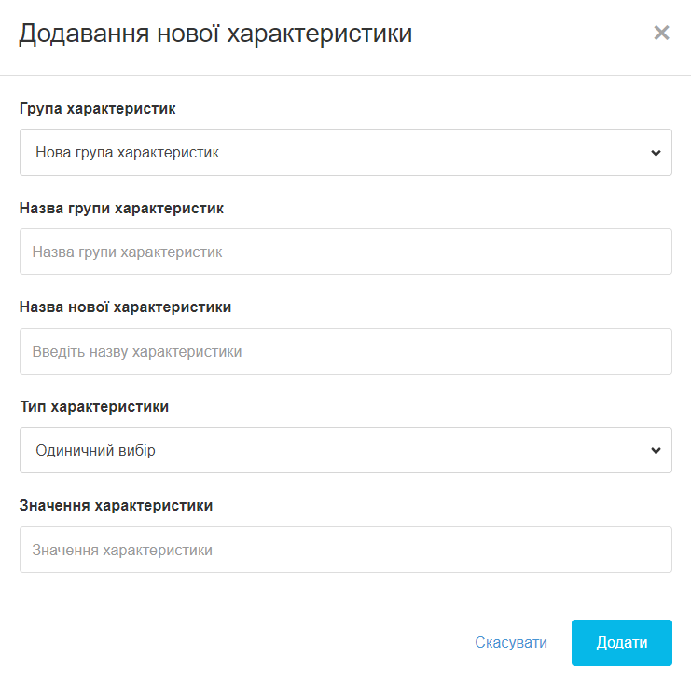Click the chevron beside Нова група характеристик
The height and width of the screenshot is (682, 691).
coord(656,153)
